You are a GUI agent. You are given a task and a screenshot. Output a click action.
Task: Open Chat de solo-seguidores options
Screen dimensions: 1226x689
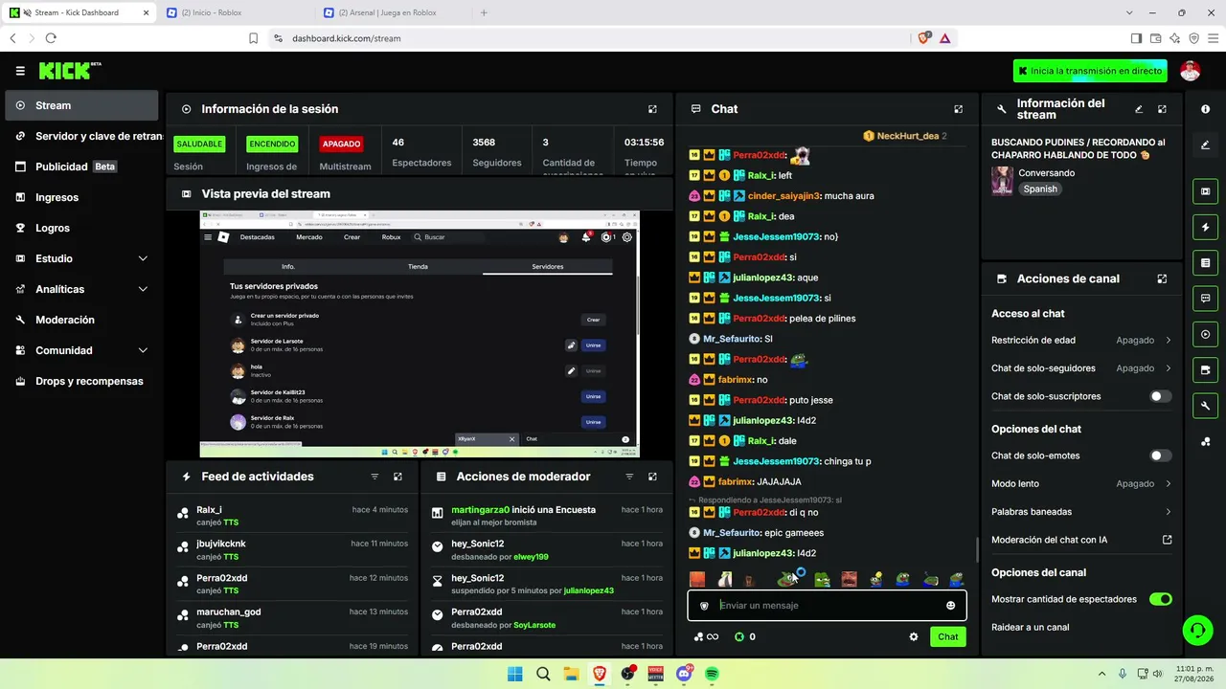click(1081, 368)
